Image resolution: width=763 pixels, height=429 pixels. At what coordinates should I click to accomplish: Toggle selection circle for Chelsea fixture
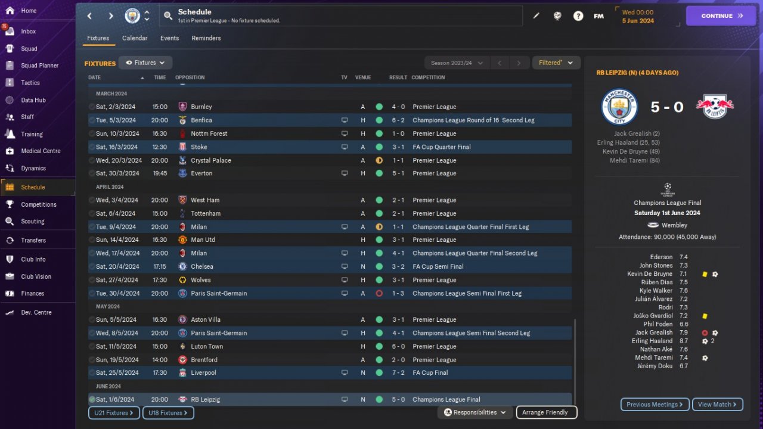click(x=92, y=266)
